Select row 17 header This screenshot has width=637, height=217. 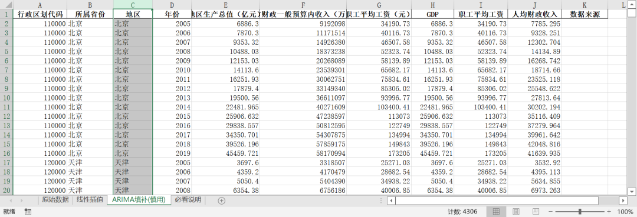click(x=6, y=162)
